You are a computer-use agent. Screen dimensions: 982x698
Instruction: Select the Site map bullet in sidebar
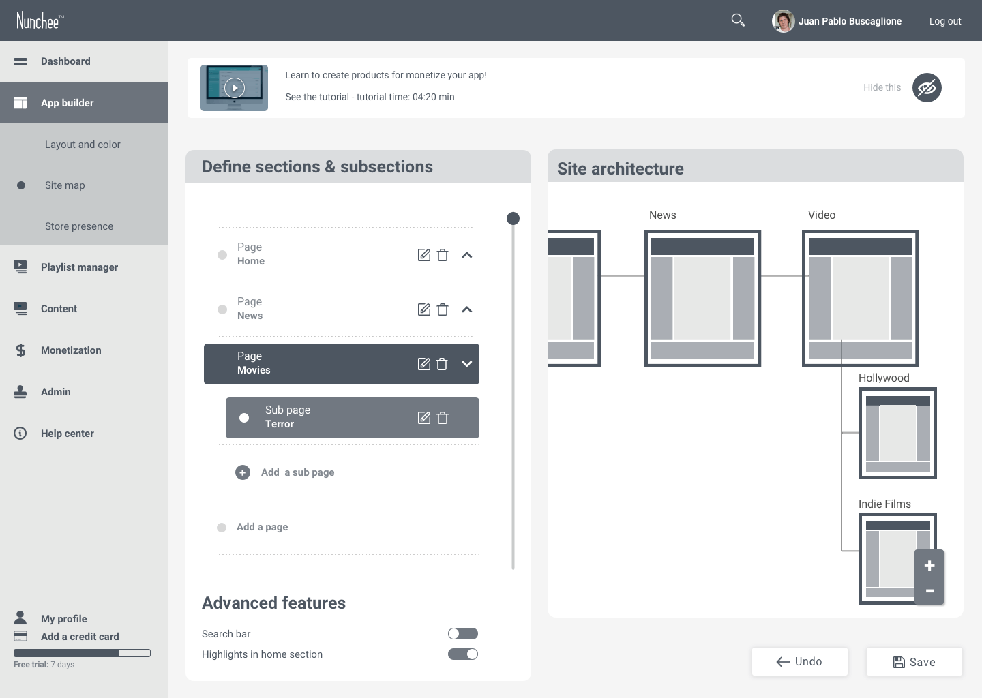[21, 185]
